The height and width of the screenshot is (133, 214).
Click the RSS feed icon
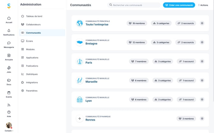(x=9, y=105)
